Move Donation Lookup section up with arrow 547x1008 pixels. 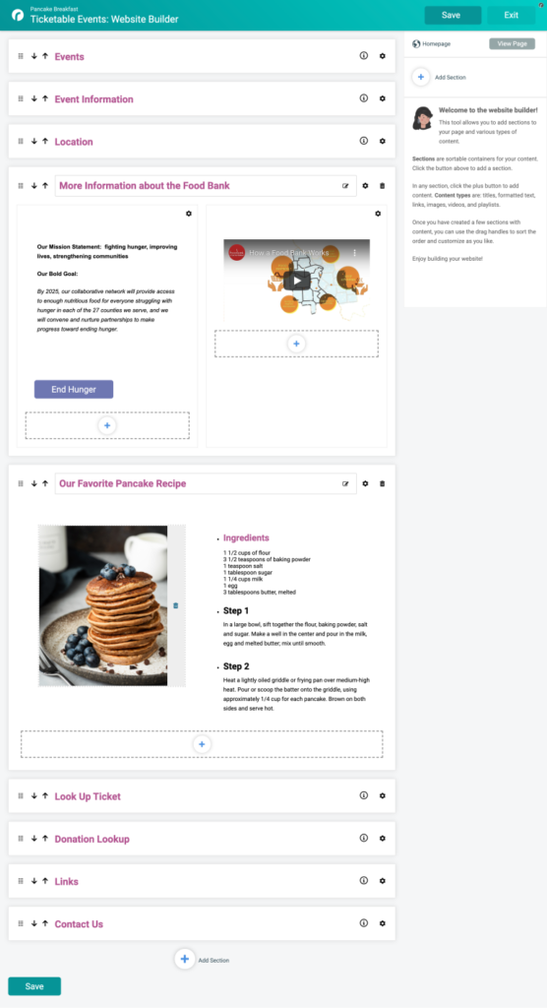click(45, 838)
